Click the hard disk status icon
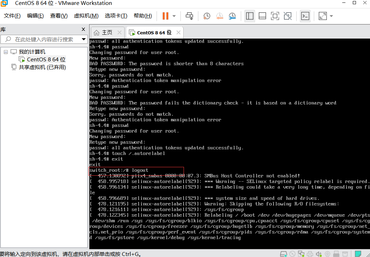This screenshot has width=370, height=257. coord(284,254)
